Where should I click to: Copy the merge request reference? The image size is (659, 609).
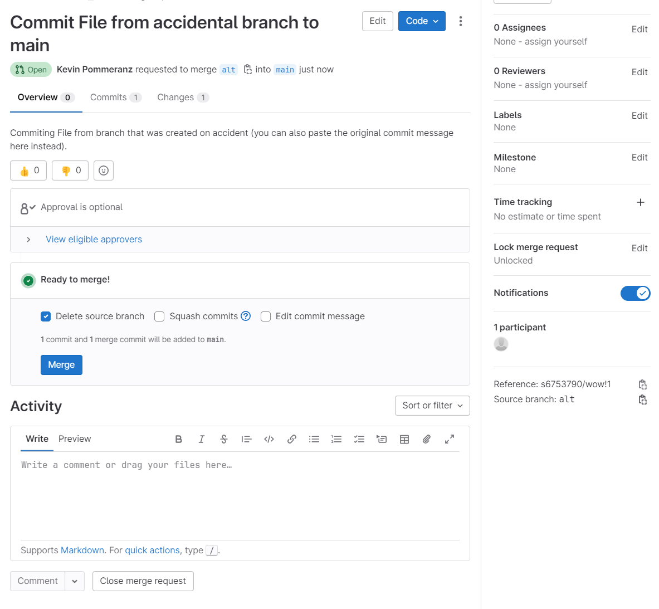coord(642,384)
